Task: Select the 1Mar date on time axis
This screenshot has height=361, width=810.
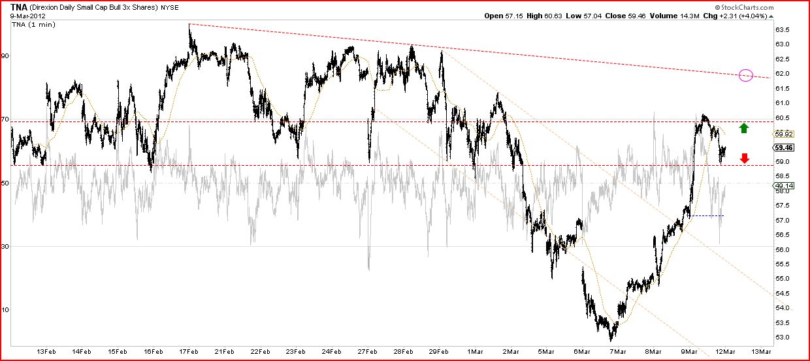Action: tap(474, 351)
